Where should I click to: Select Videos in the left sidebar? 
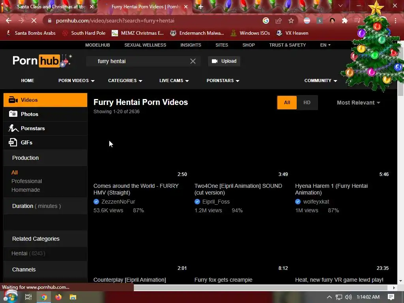[x=45, y=100]
